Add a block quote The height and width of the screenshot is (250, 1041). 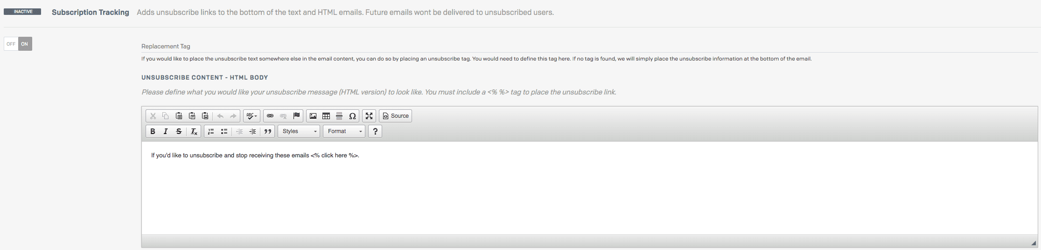point(268,131)
